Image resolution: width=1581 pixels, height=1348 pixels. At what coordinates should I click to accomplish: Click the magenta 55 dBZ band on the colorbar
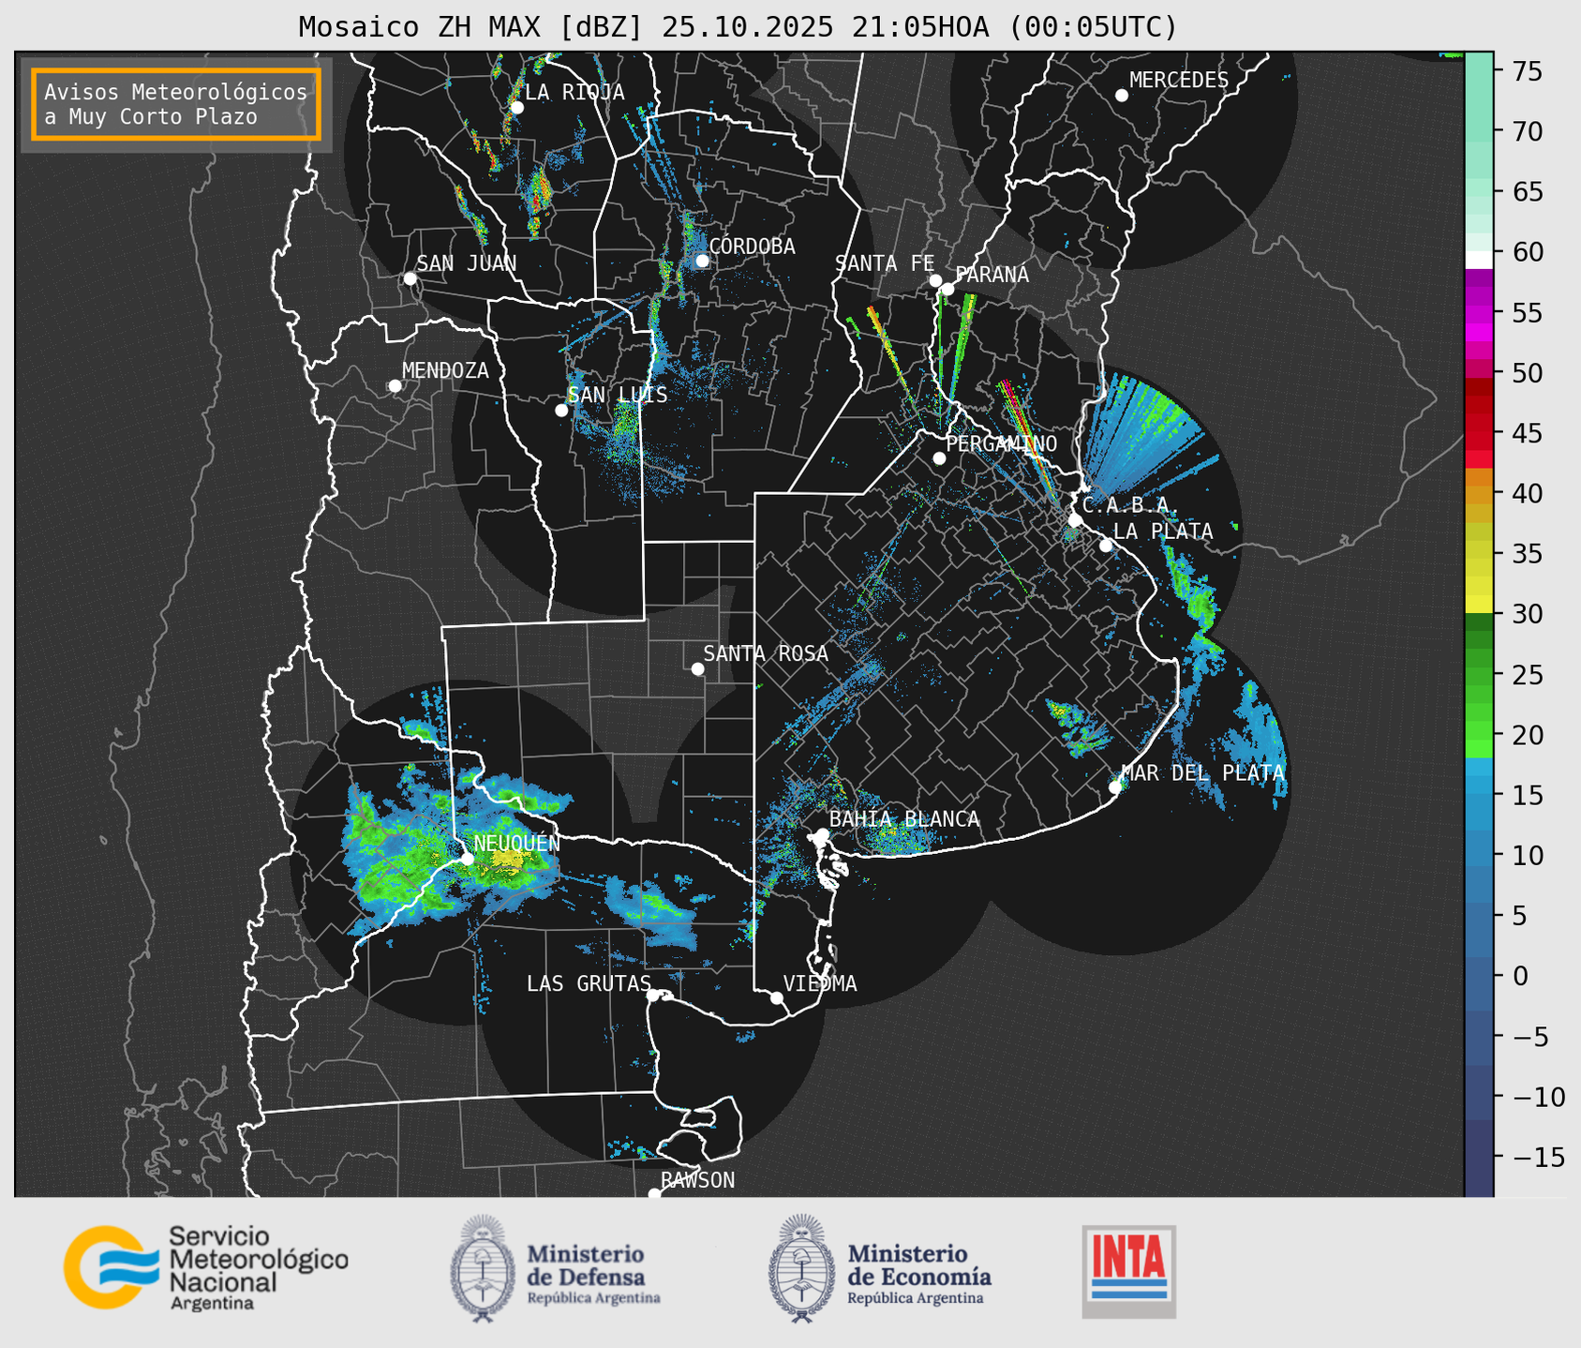(x=1479, y=313)
